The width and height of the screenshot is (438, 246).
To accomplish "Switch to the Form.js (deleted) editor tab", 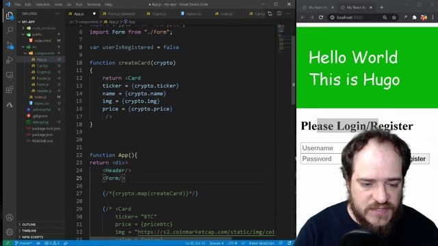I will [x=121, y=14].
